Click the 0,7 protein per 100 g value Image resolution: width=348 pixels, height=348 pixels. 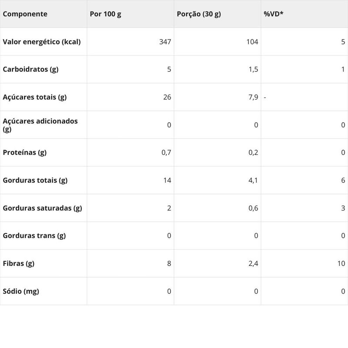point(167,152)
